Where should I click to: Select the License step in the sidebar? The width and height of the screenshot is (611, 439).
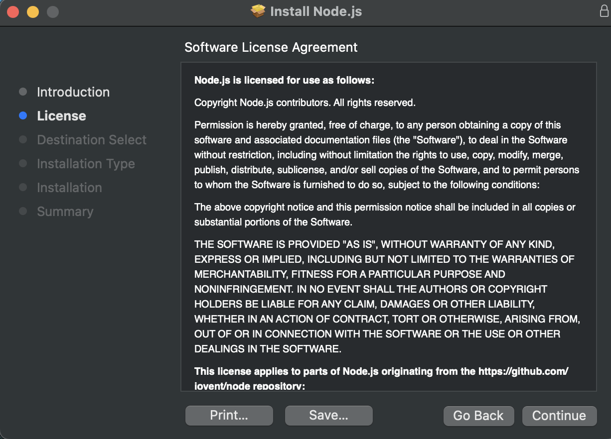[62, 116]
